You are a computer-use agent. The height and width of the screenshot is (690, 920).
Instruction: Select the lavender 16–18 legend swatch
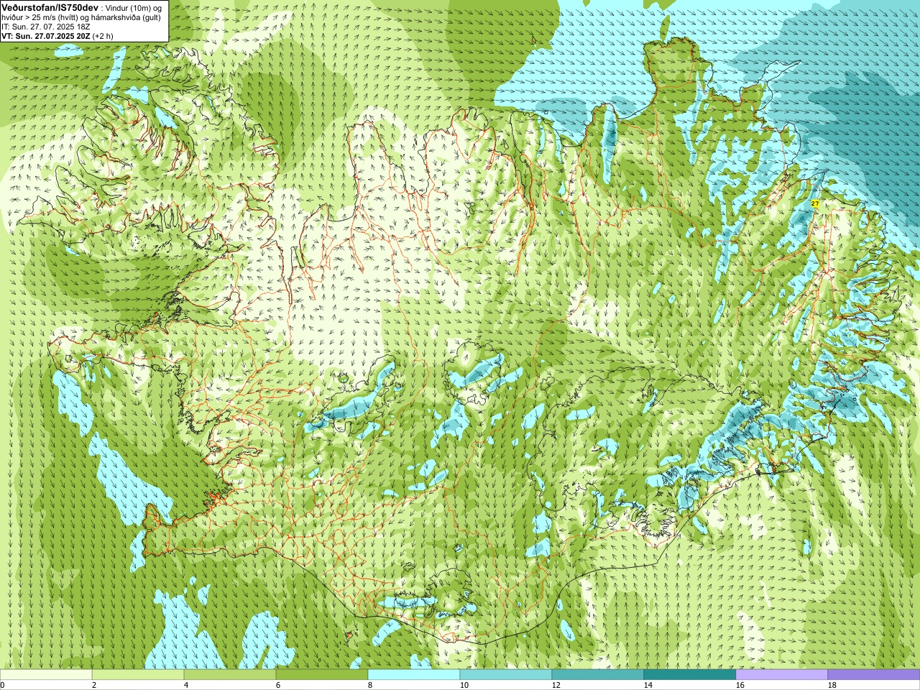tap(782, 675)
